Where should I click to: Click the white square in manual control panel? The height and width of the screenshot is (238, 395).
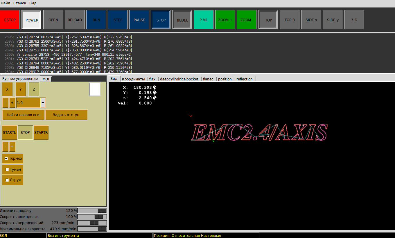tap(95, 89)
